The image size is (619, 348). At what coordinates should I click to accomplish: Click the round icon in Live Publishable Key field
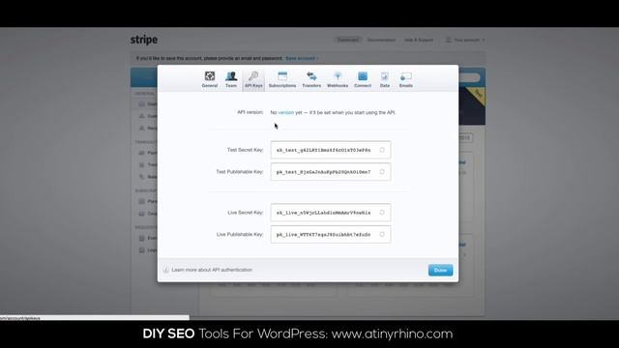pyautogui.click(x=382, y=234)
